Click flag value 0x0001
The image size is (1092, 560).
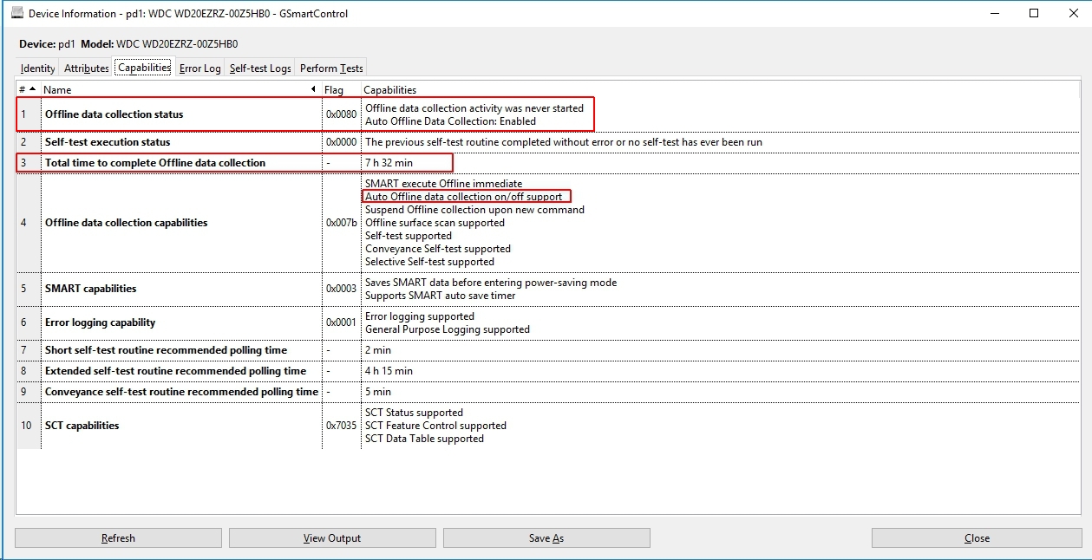click(x=341, y=322)
